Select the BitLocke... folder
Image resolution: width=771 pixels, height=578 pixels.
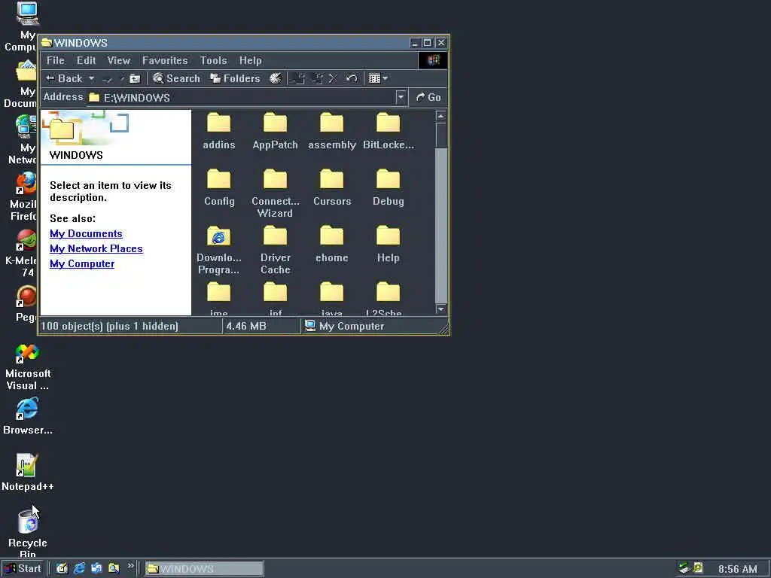tap(389, 131)
